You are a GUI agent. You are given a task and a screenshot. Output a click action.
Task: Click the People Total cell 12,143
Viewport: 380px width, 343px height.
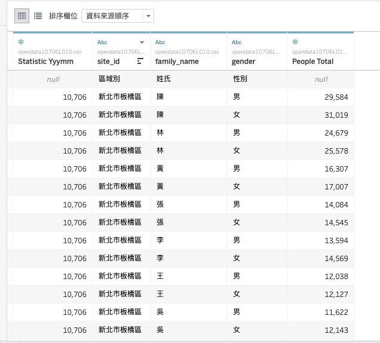(x=320, y=330)
